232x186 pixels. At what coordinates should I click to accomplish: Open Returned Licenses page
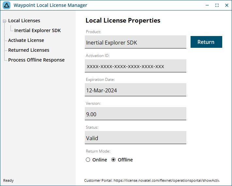(x=29, y=50)
